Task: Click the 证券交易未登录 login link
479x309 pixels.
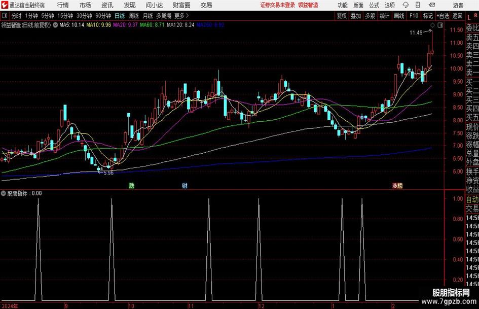Action: click(x=277, y=5)
